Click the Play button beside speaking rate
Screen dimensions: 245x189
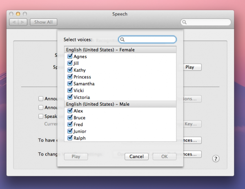pos(189,67)
